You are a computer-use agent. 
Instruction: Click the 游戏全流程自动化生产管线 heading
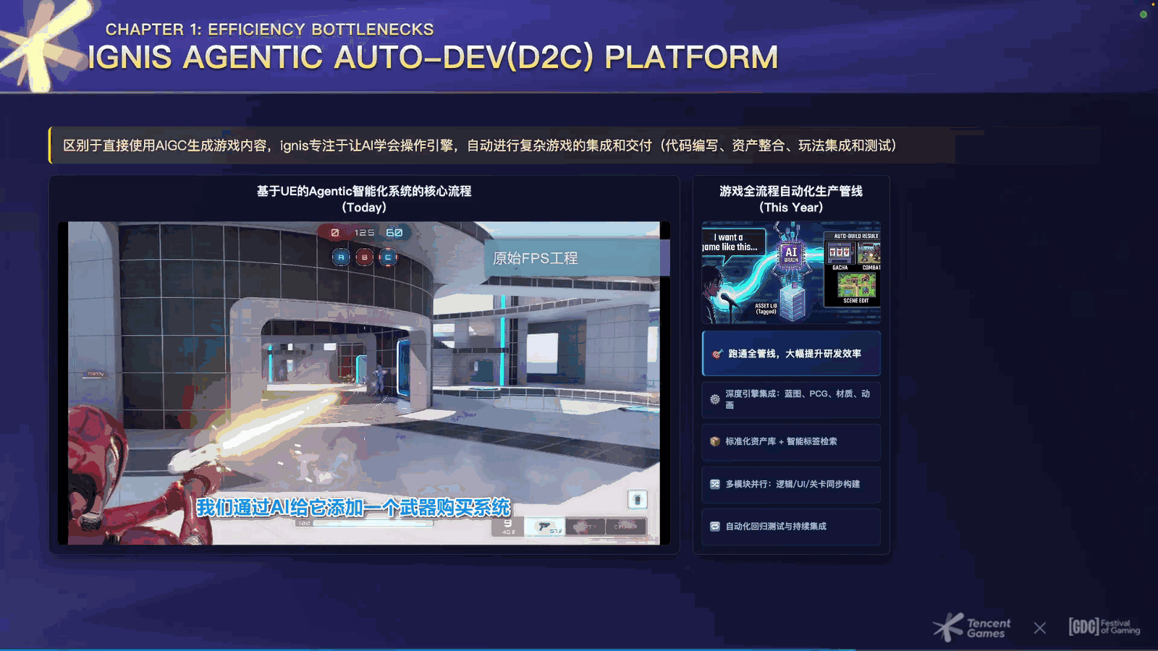[791, 191]
